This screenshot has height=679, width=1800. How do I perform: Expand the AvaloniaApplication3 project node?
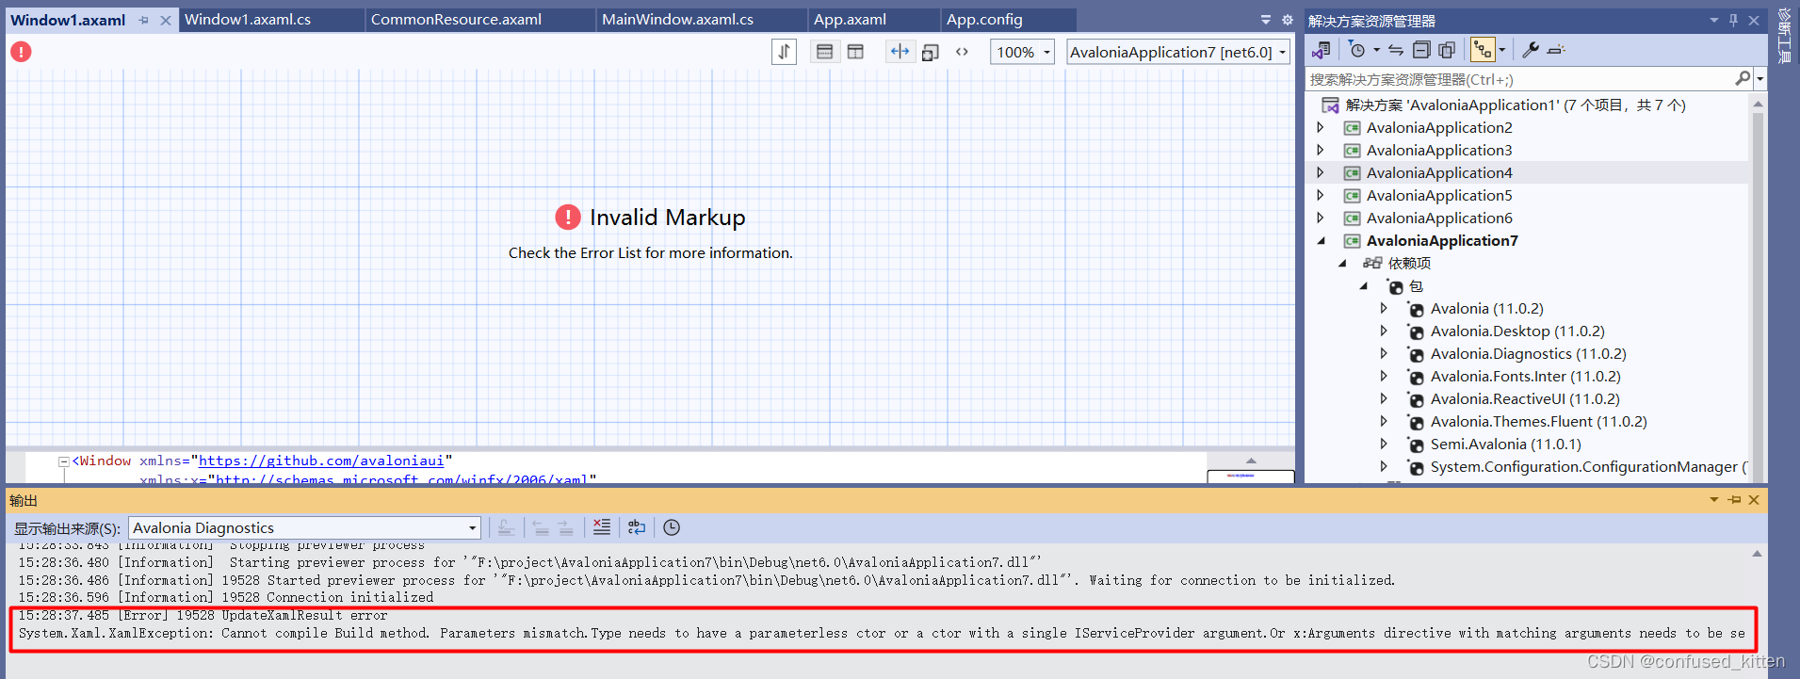click(x=1321, y=150)
